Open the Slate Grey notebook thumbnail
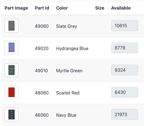144x126 pixels. click(x=12, y=26)
